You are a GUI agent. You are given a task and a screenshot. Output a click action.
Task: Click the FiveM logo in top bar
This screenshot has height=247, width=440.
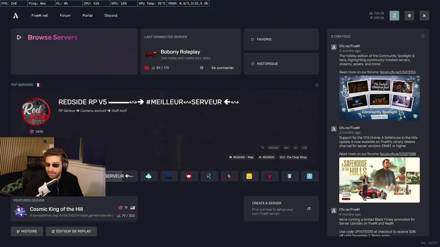(x=15, y=15)
